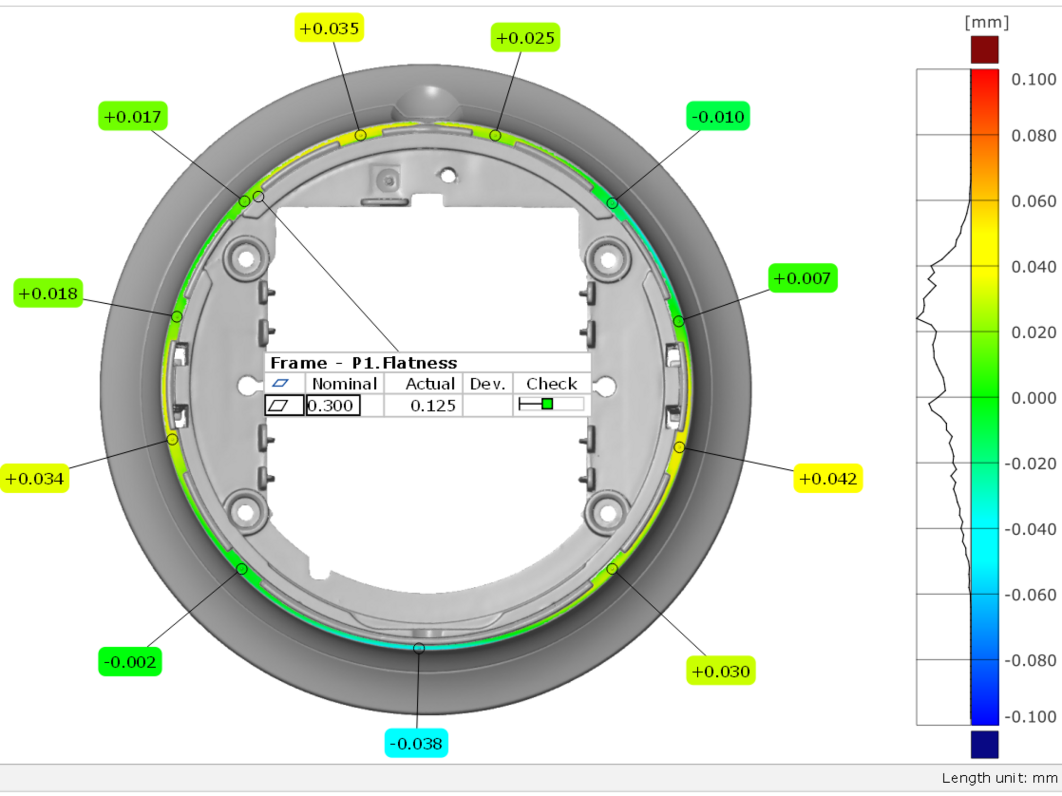The height and width of the screenshot is (796, 1062).
Task: Select the +0.025 deviation label
Action: (x=525, y=38)
